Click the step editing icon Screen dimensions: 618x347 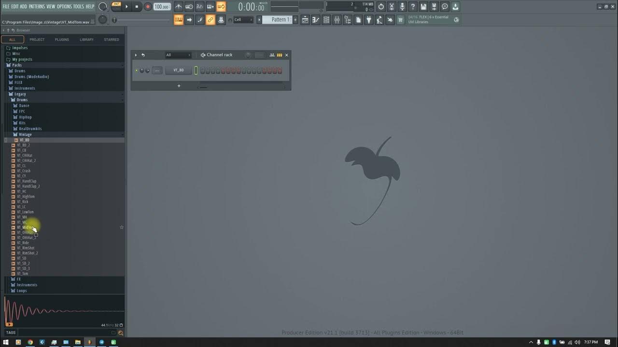pos(200,20)
